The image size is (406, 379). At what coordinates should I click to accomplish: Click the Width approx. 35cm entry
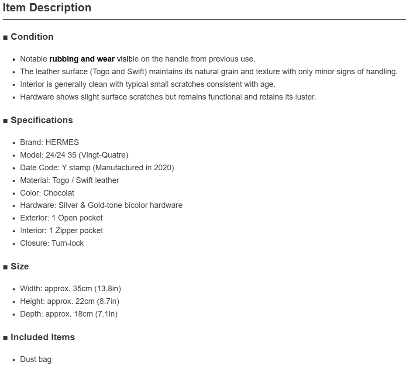click(x=70, y=289)
